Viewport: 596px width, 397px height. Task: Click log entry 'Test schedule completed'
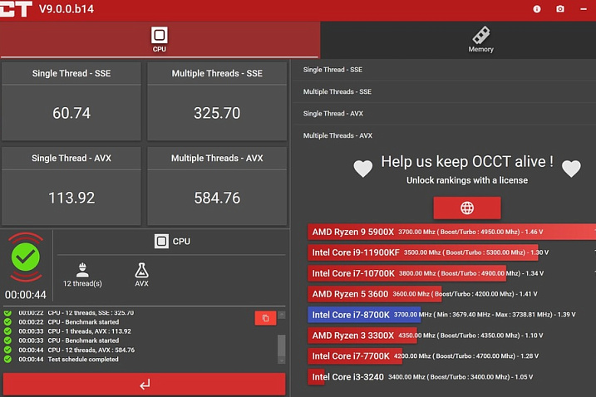coord(83,360)
